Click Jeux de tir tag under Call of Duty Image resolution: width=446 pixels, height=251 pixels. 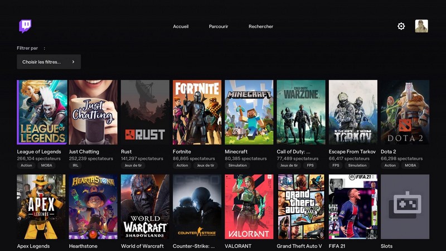click(289, 165)
